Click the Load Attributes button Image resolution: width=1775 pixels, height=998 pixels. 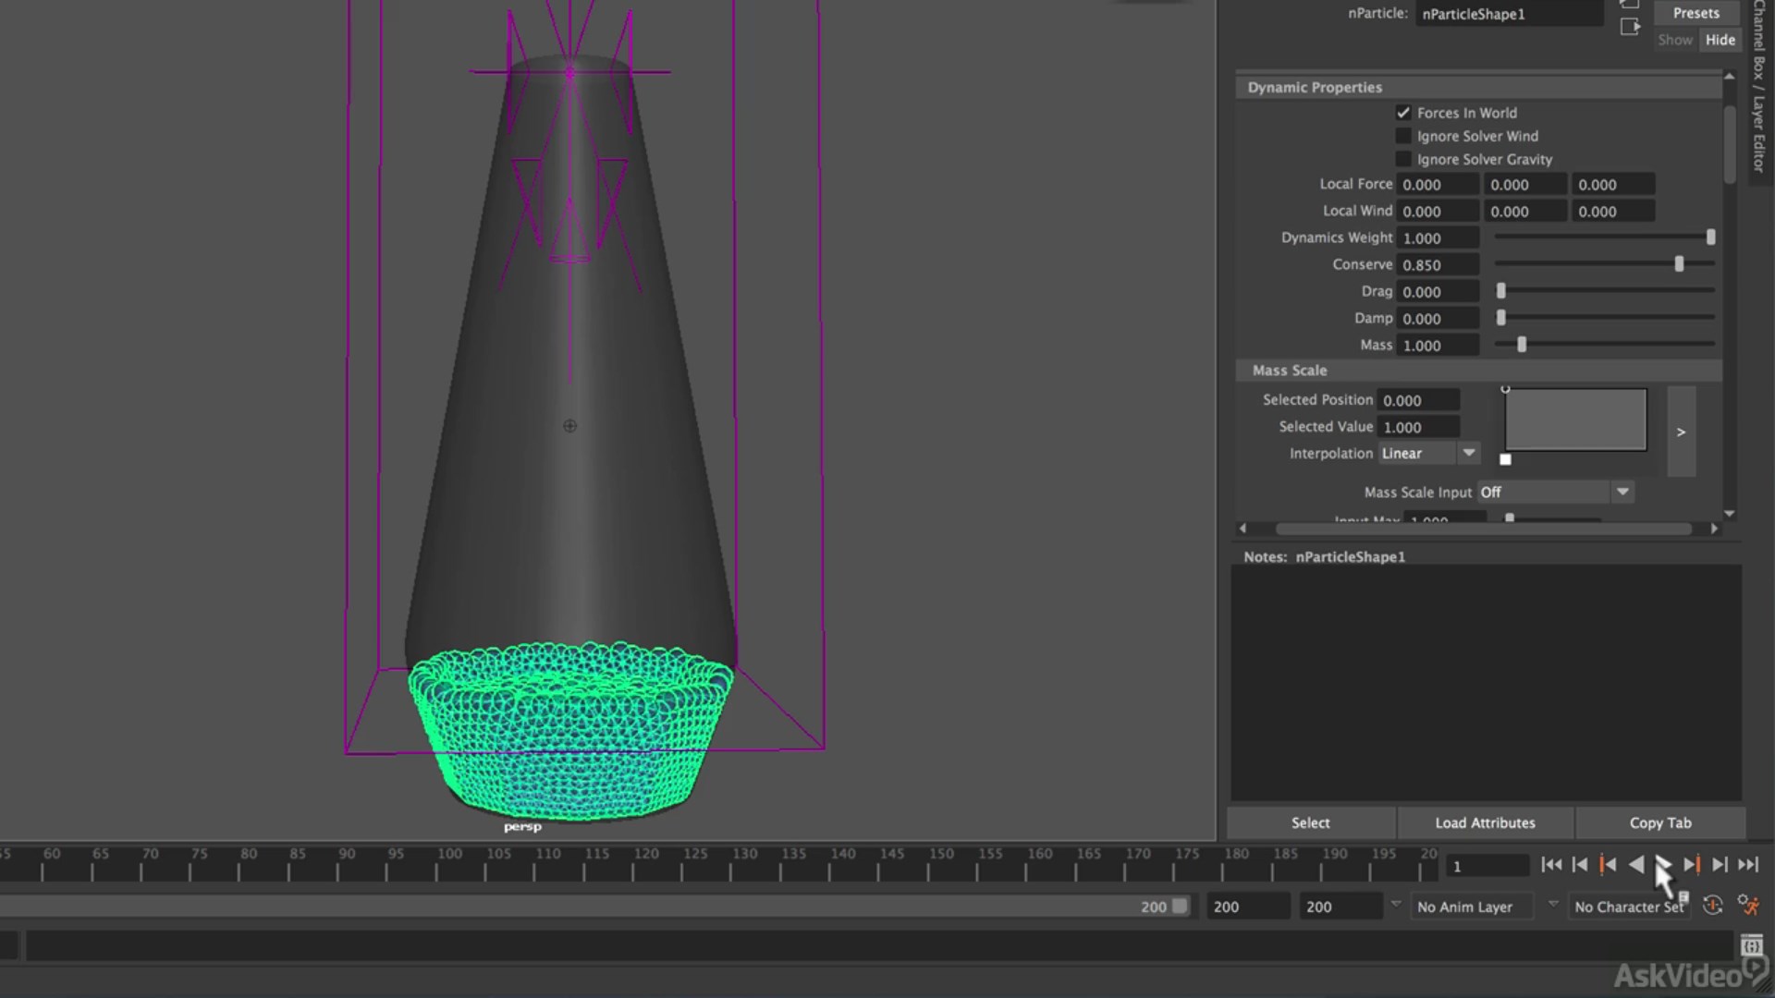coord(1485,822)
